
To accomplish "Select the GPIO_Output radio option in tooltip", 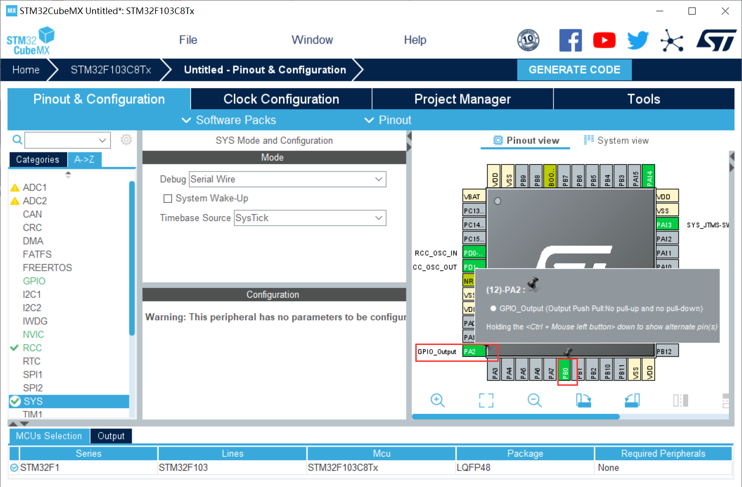I will click(493, 308).
